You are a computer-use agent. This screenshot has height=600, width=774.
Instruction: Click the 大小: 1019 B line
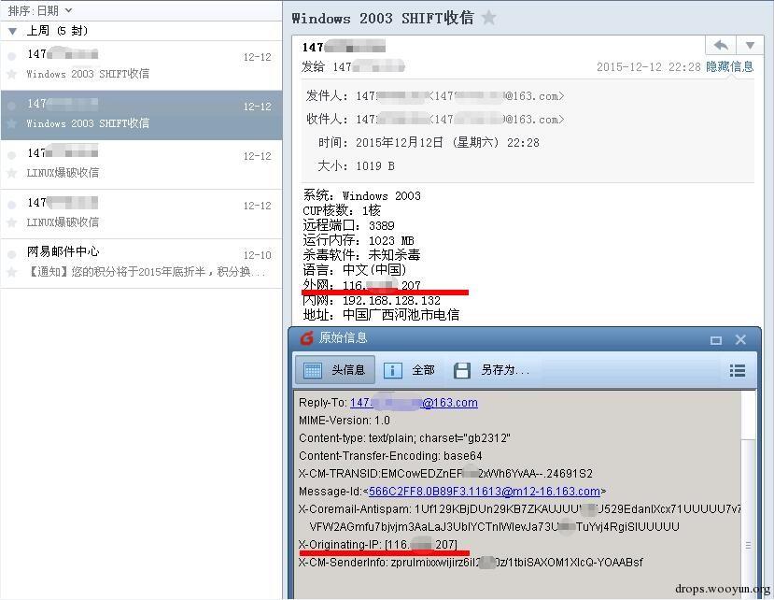356,166
